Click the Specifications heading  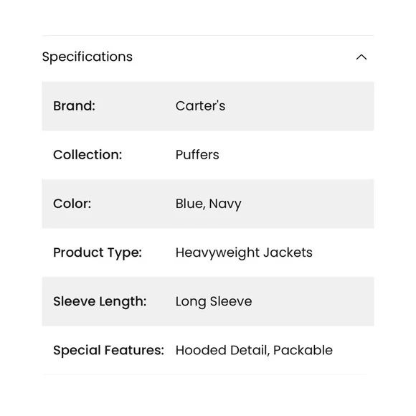(88, 57)
